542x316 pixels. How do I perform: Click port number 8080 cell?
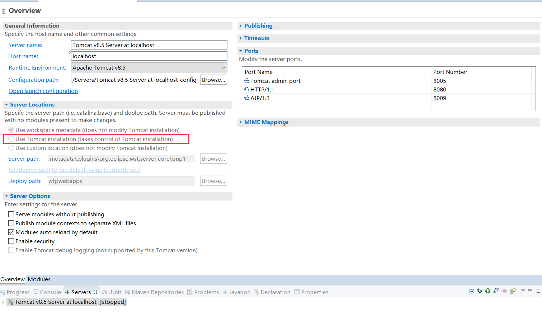coord(440,89)
